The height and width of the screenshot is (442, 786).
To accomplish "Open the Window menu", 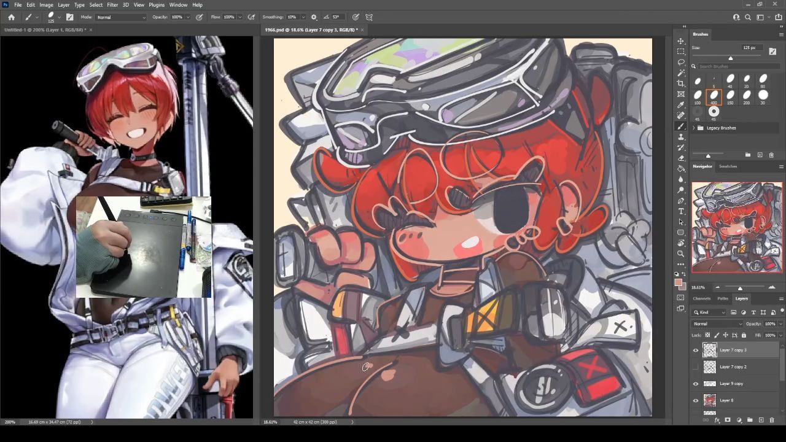I will pos(178,5).
